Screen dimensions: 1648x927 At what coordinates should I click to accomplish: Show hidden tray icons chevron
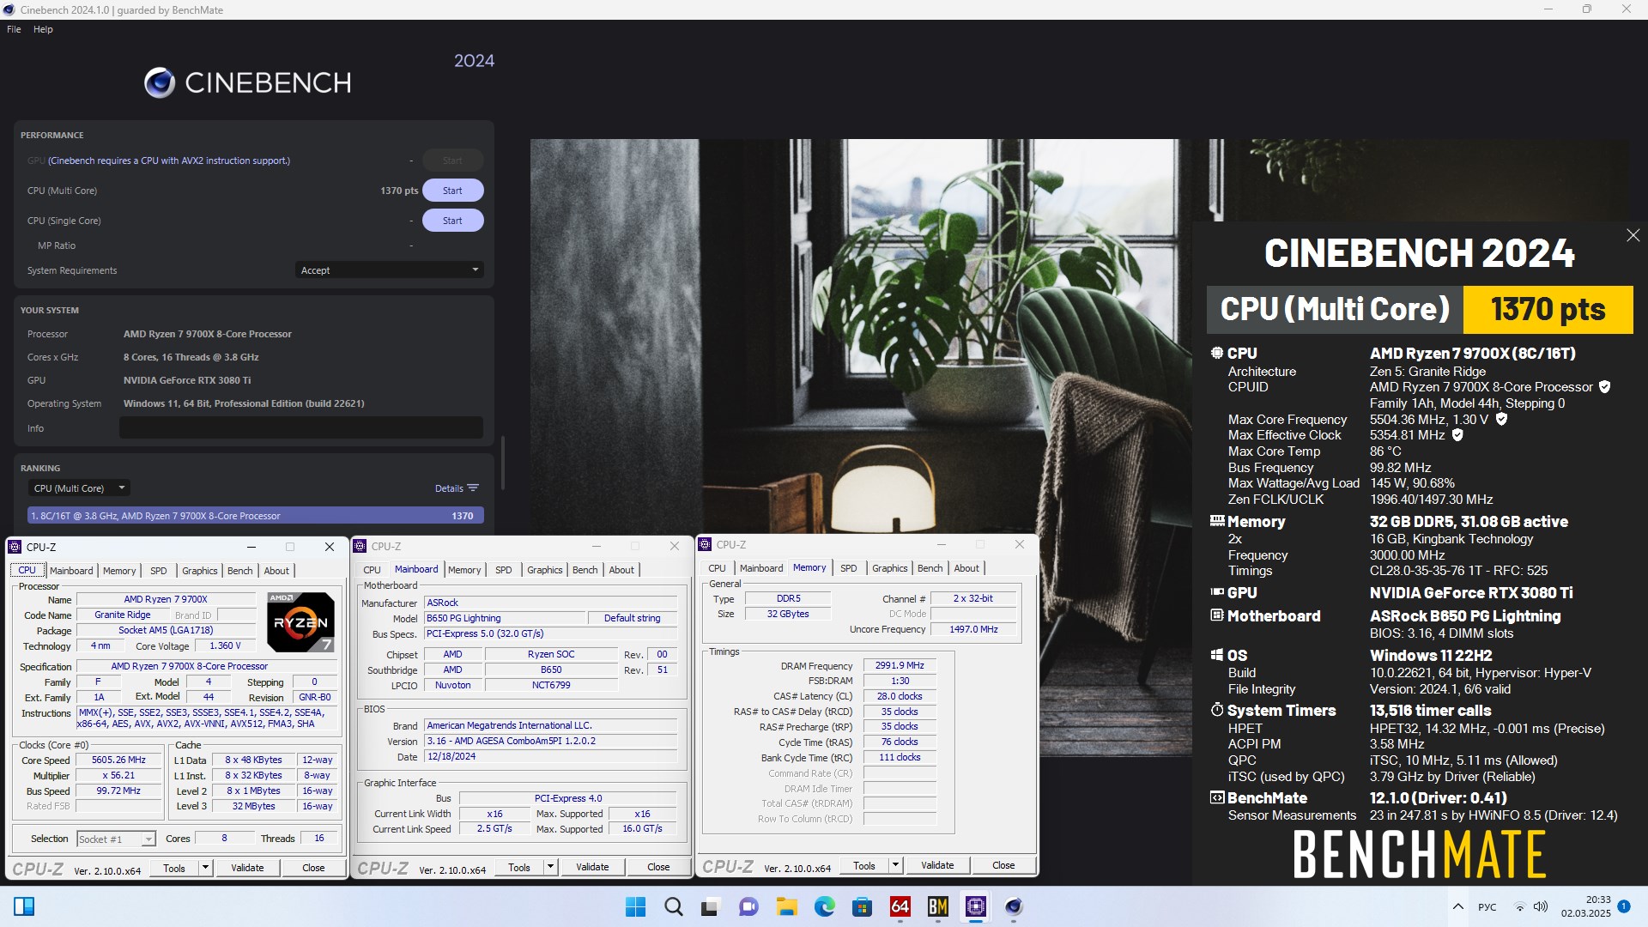pos(1457,906)
